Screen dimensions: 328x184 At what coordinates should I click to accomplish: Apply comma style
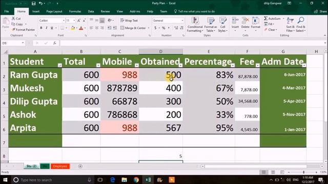169,28
